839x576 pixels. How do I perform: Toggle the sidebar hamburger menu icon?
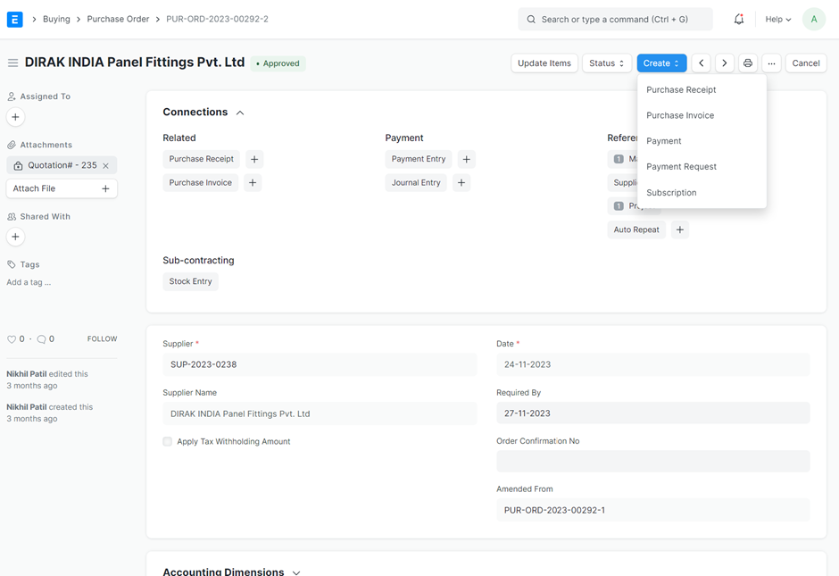point(12,63)
